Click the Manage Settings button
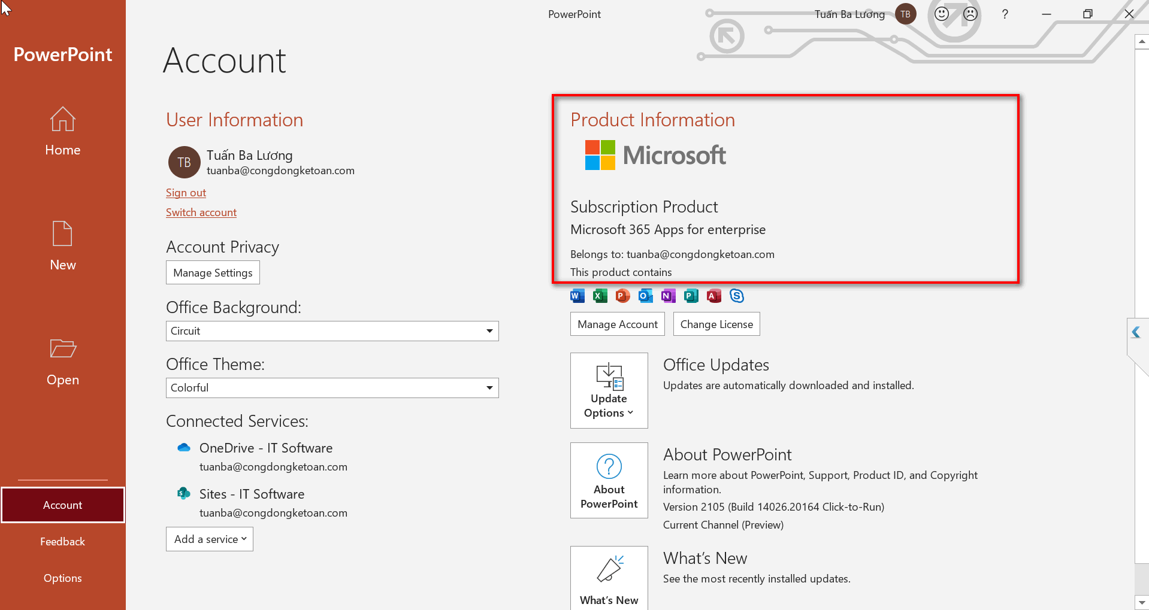1149x610 pixels. pos(213,272)
